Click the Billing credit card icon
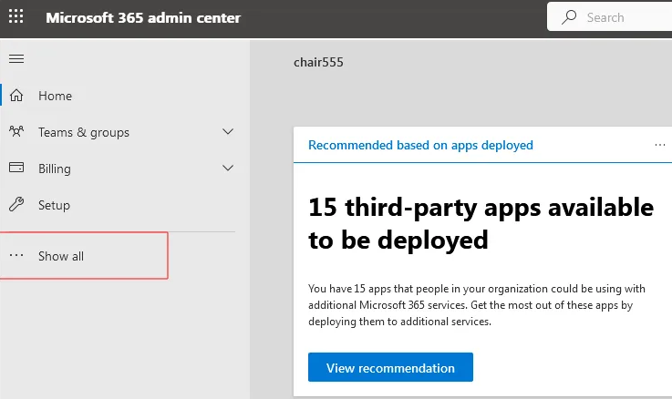Image resolution: width=672 pixels, height=399 pixels. 16,169
